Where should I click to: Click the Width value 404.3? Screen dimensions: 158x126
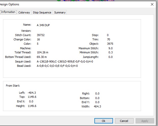97,106
